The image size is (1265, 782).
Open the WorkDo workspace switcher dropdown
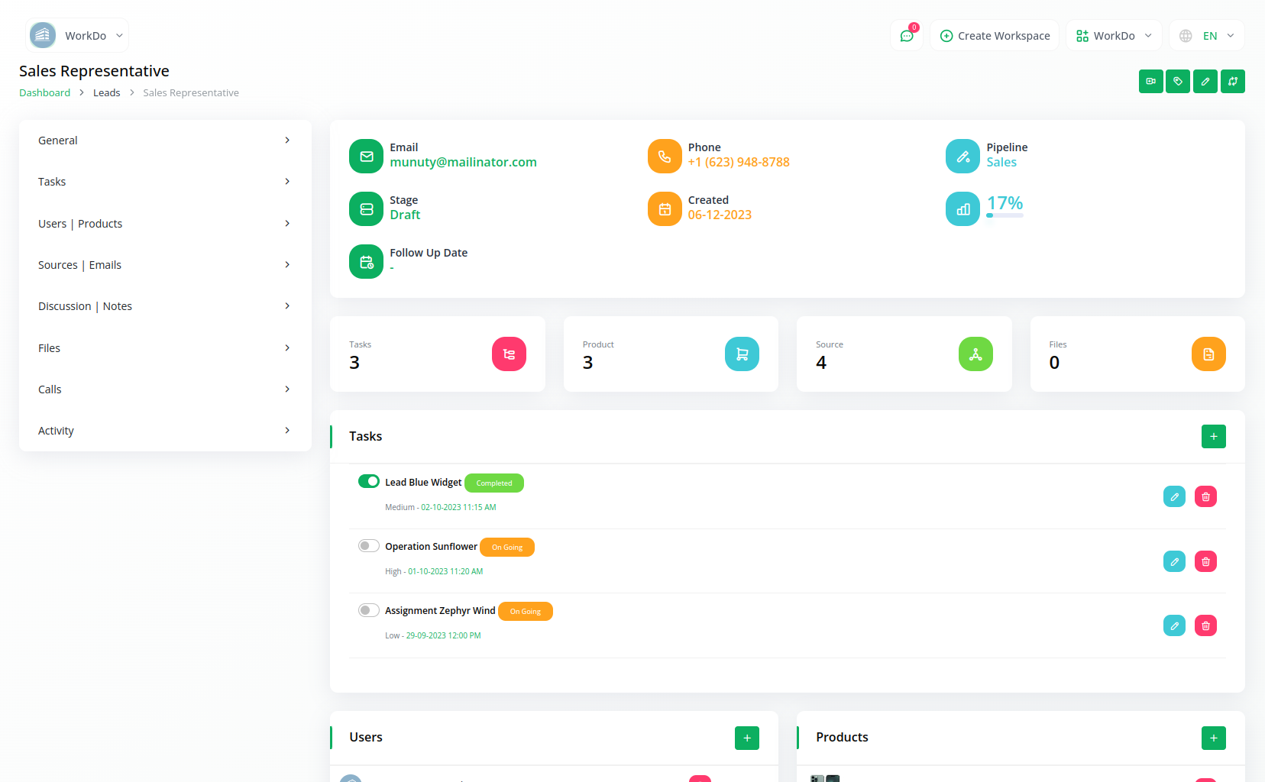(1114, 36)
